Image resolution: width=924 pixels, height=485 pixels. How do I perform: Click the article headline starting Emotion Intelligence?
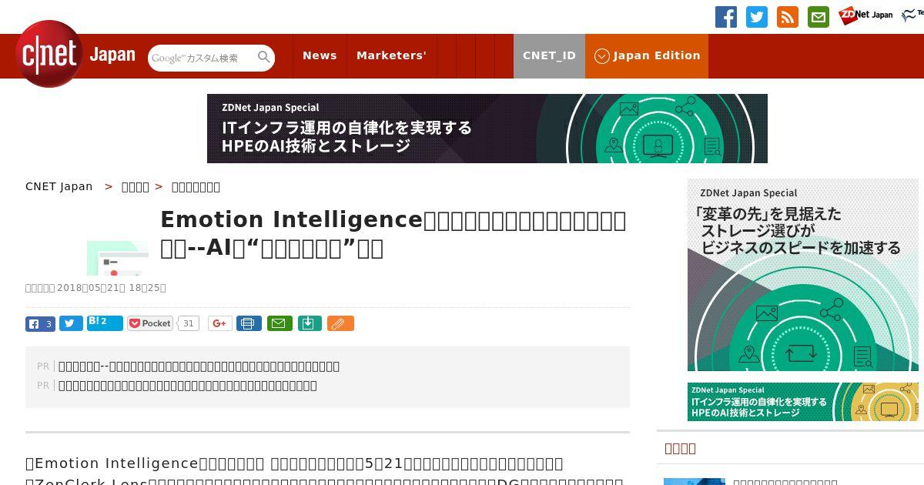pyautogui.click(x=393, y=234)
